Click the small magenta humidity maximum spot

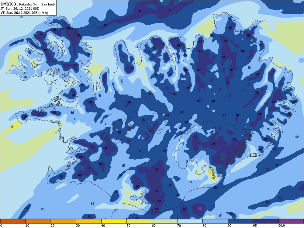point(200,209)
